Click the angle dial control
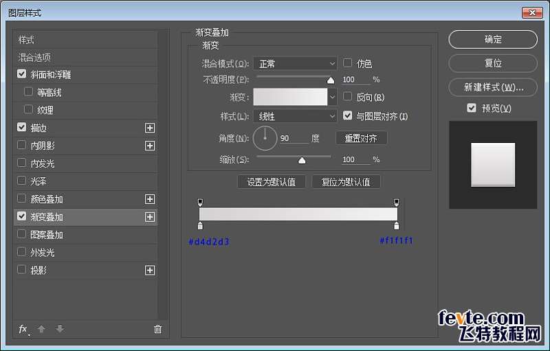This screenshot has height=351, width=550. click(265, 138)
